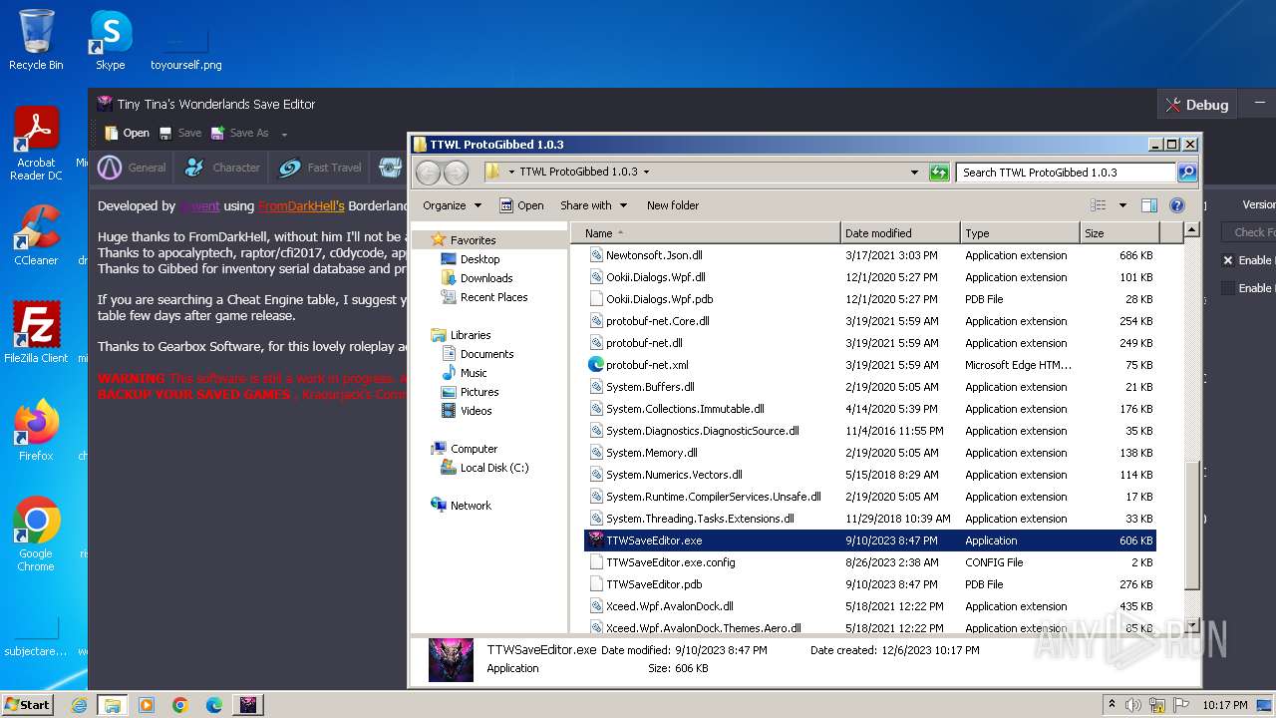Open a save file in Save Editor toolbar
Viewport: 1276px width, 718px height.
click(127, 133)
